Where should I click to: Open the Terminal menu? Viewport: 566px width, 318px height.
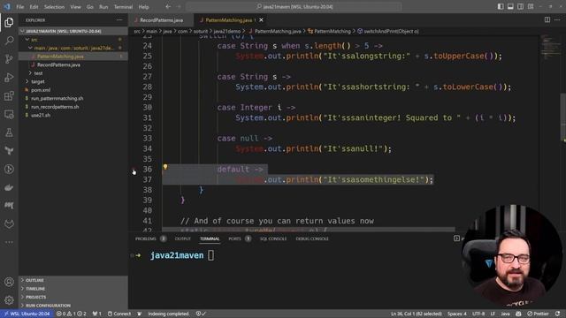[123, 7]
